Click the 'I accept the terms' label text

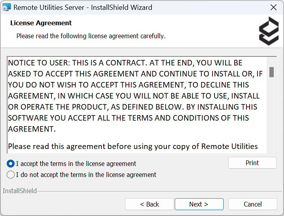tap(76, 164)
